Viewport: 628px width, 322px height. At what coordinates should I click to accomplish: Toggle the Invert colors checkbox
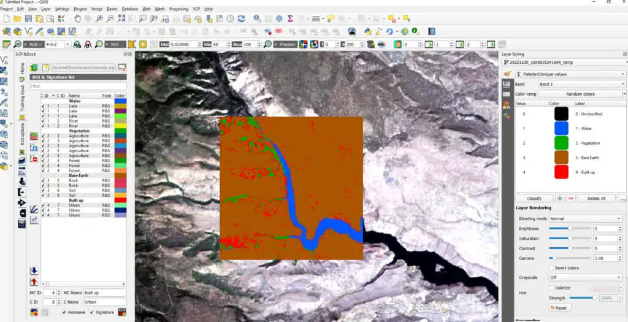[551, 268]
